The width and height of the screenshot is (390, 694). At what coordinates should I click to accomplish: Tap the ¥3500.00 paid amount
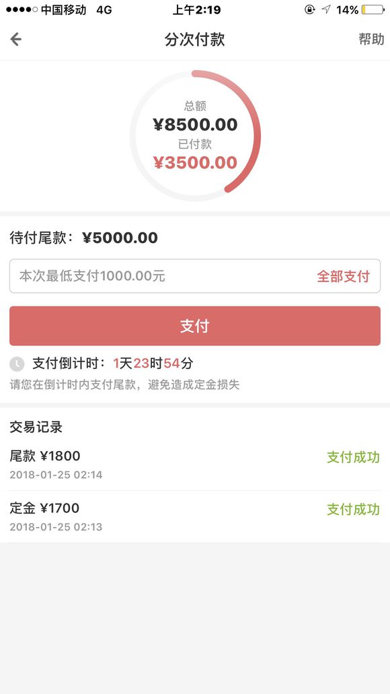[195, 162]
